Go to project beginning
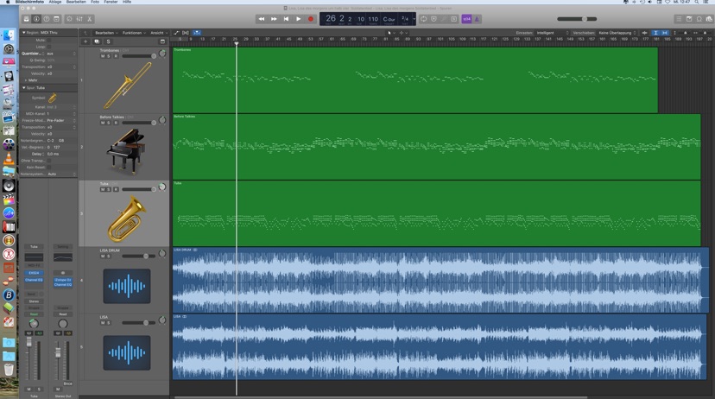 click(x=286, y=19)
